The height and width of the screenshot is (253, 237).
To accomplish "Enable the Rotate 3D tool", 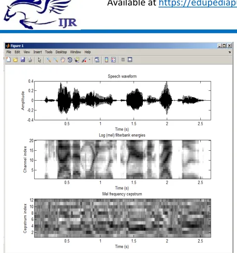I will point(70,60).
